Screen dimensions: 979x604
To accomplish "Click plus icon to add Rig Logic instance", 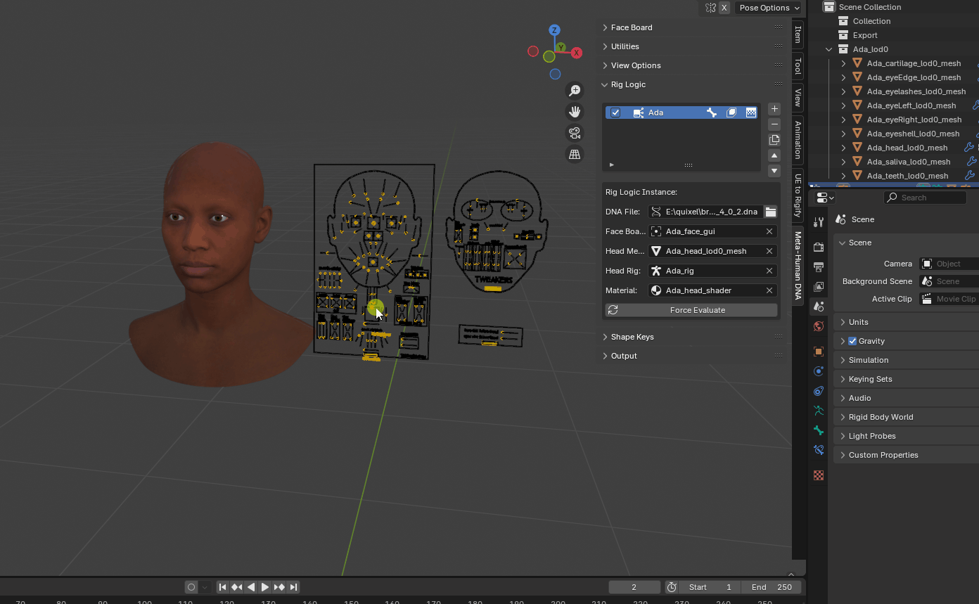I will point(774,109).
